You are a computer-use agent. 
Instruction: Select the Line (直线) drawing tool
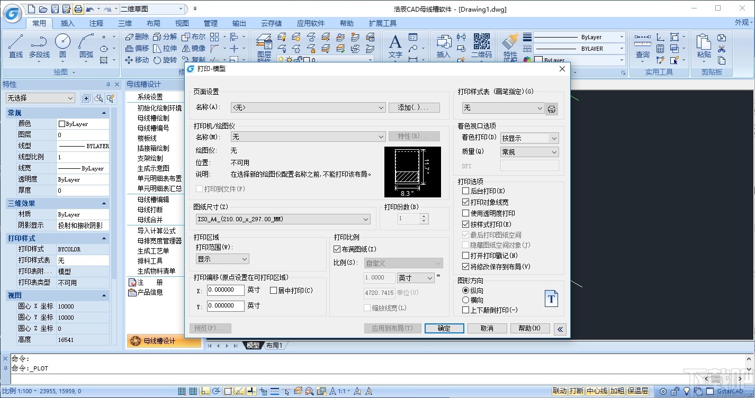point(16,46)
